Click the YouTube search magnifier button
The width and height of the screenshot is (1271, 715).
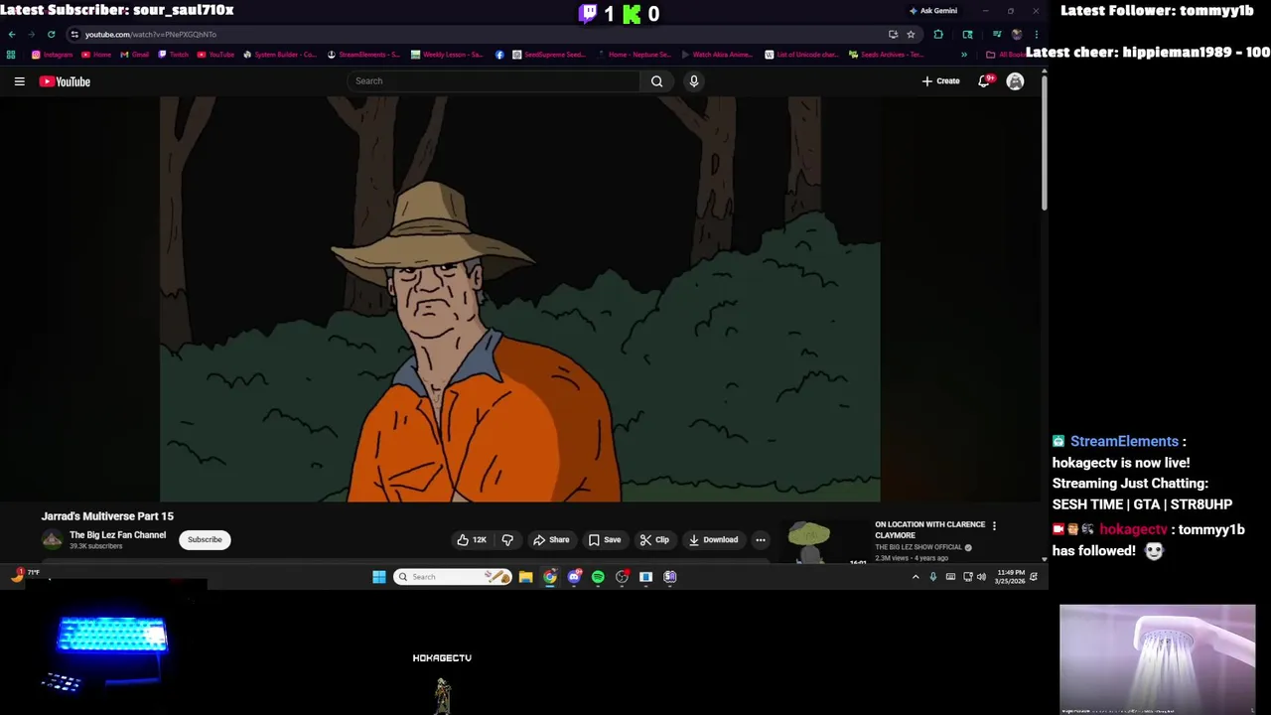(x=656, y=81)
